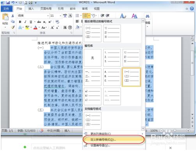
Task: Open the font size dropdown
Action: pos(61,16)
